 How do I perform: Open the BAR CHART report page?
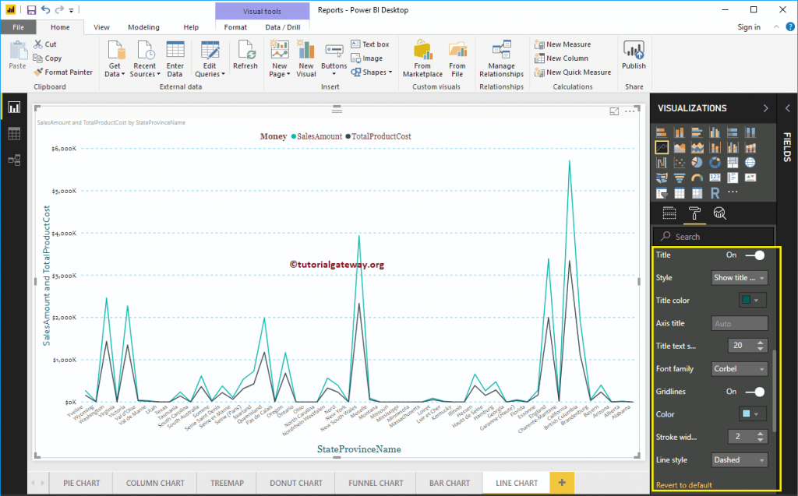449,483
